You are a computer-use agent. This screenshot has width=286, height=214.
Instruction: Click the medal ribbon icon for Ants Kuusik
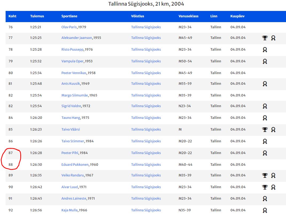point(265,84)
